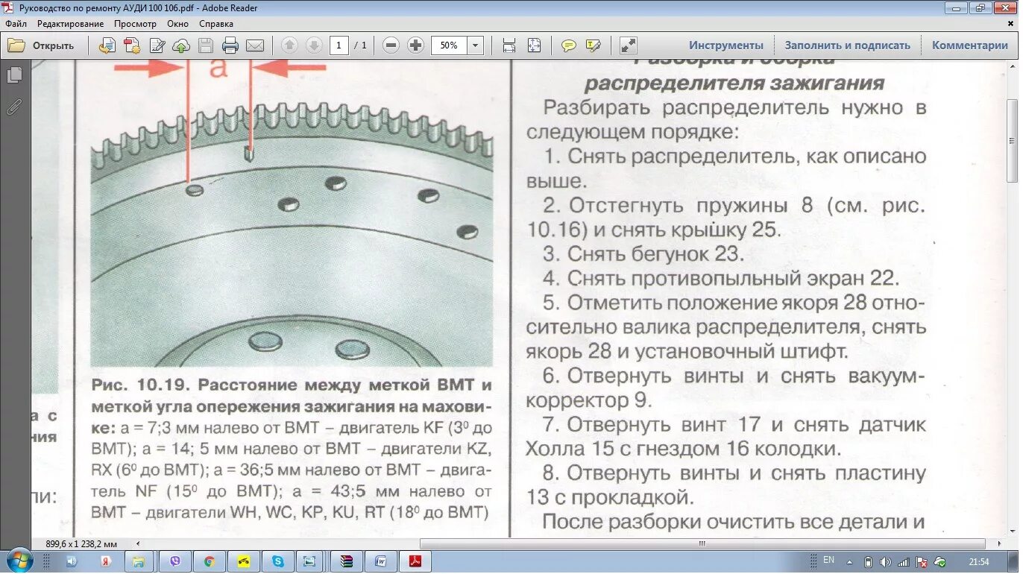The width and height of the screenshot is (1023, 574).
Task: Click the 50% zoom value field
Action: pos(449,45)
